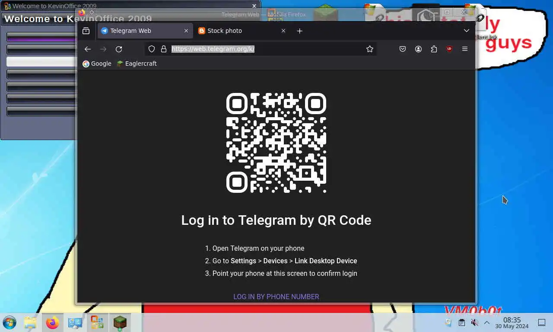Open the Windows Start orb
Image resolution: width=553 pixels, height=332 pixels.
coord(10,322)
